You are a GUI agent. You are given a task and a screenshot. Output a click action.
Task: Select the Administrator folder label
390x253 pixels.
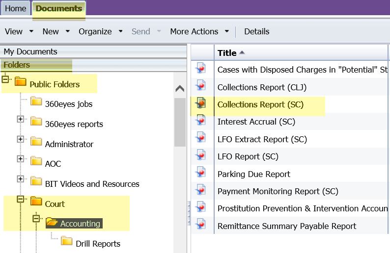[69, 144]
